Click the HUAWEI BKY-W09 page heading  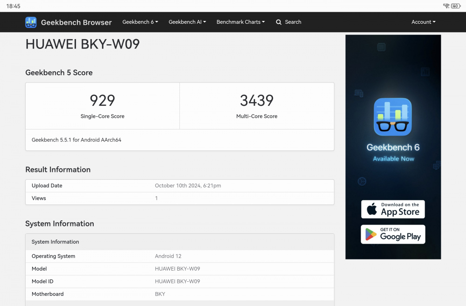[x=82, y=44]
